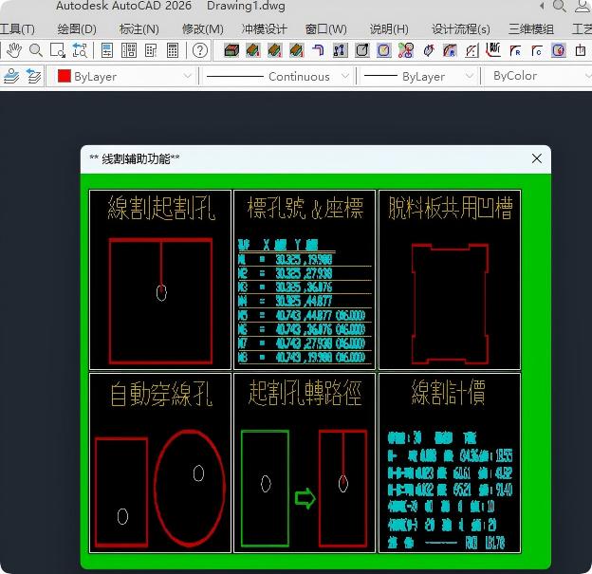Choose the 線割計價 function tile
Image resolution: width=592 pixels, height=574 pixels.
(x=450, y=463)
